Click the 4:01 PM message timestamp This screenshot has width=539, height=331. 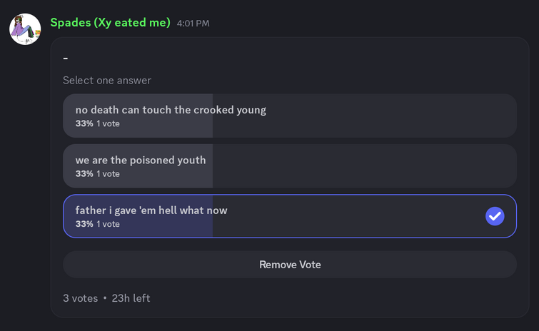coord(193,24)
